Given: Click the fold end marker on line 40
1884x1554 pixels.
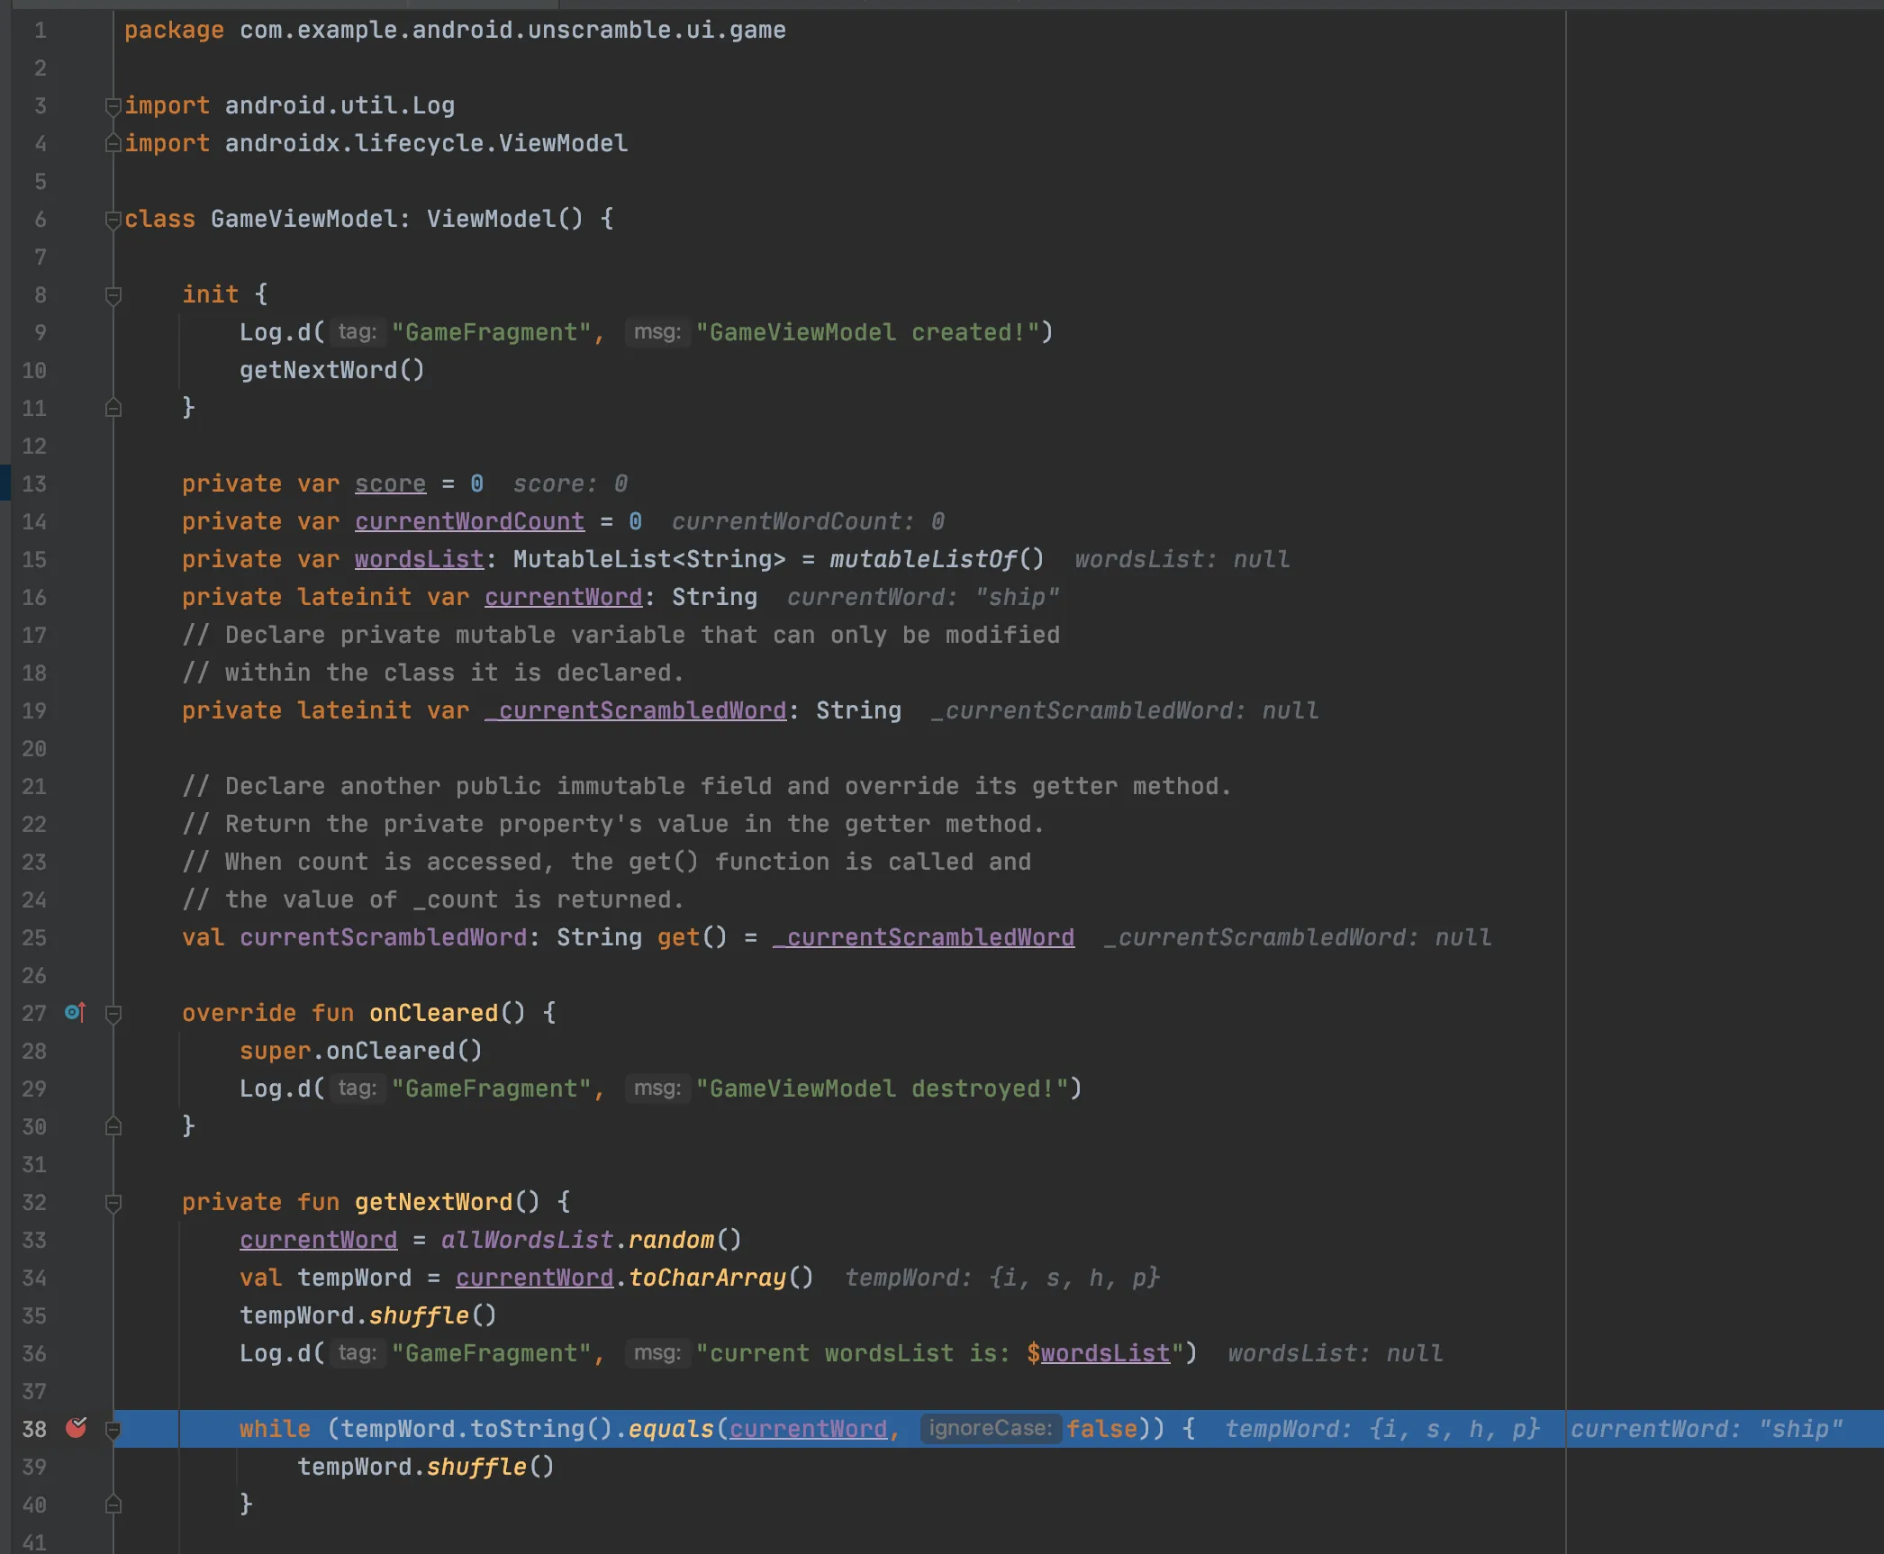Looking at the screenshot, I should [x=113, y=1504].
